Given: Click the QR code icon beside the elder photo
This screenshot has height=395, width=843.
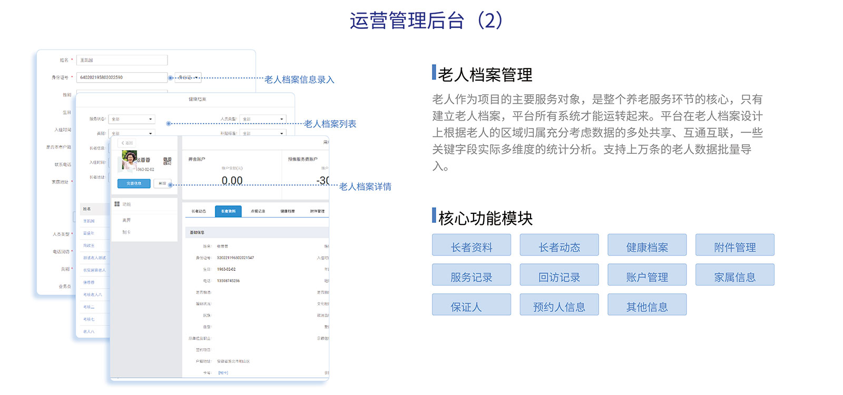Looking at the screenshot, I should (167, 161).
